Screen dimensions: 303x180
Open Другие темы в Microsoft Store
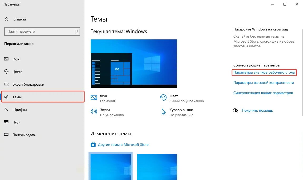[x=123, y=145]
